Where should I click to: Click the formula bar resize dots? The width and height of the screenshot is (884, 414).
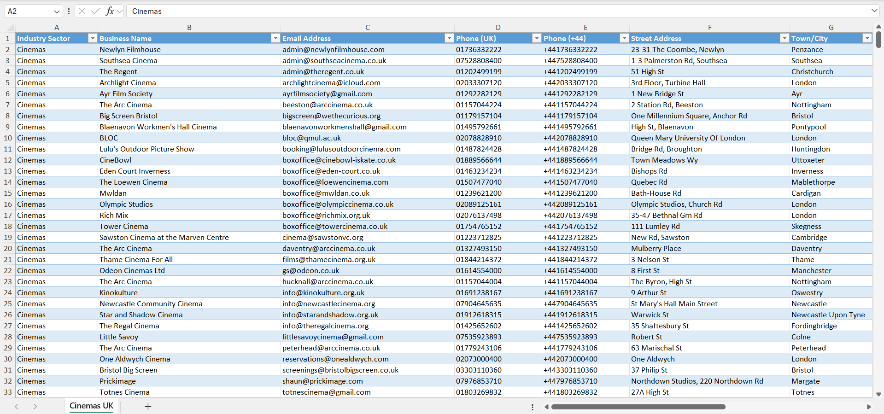69,11
